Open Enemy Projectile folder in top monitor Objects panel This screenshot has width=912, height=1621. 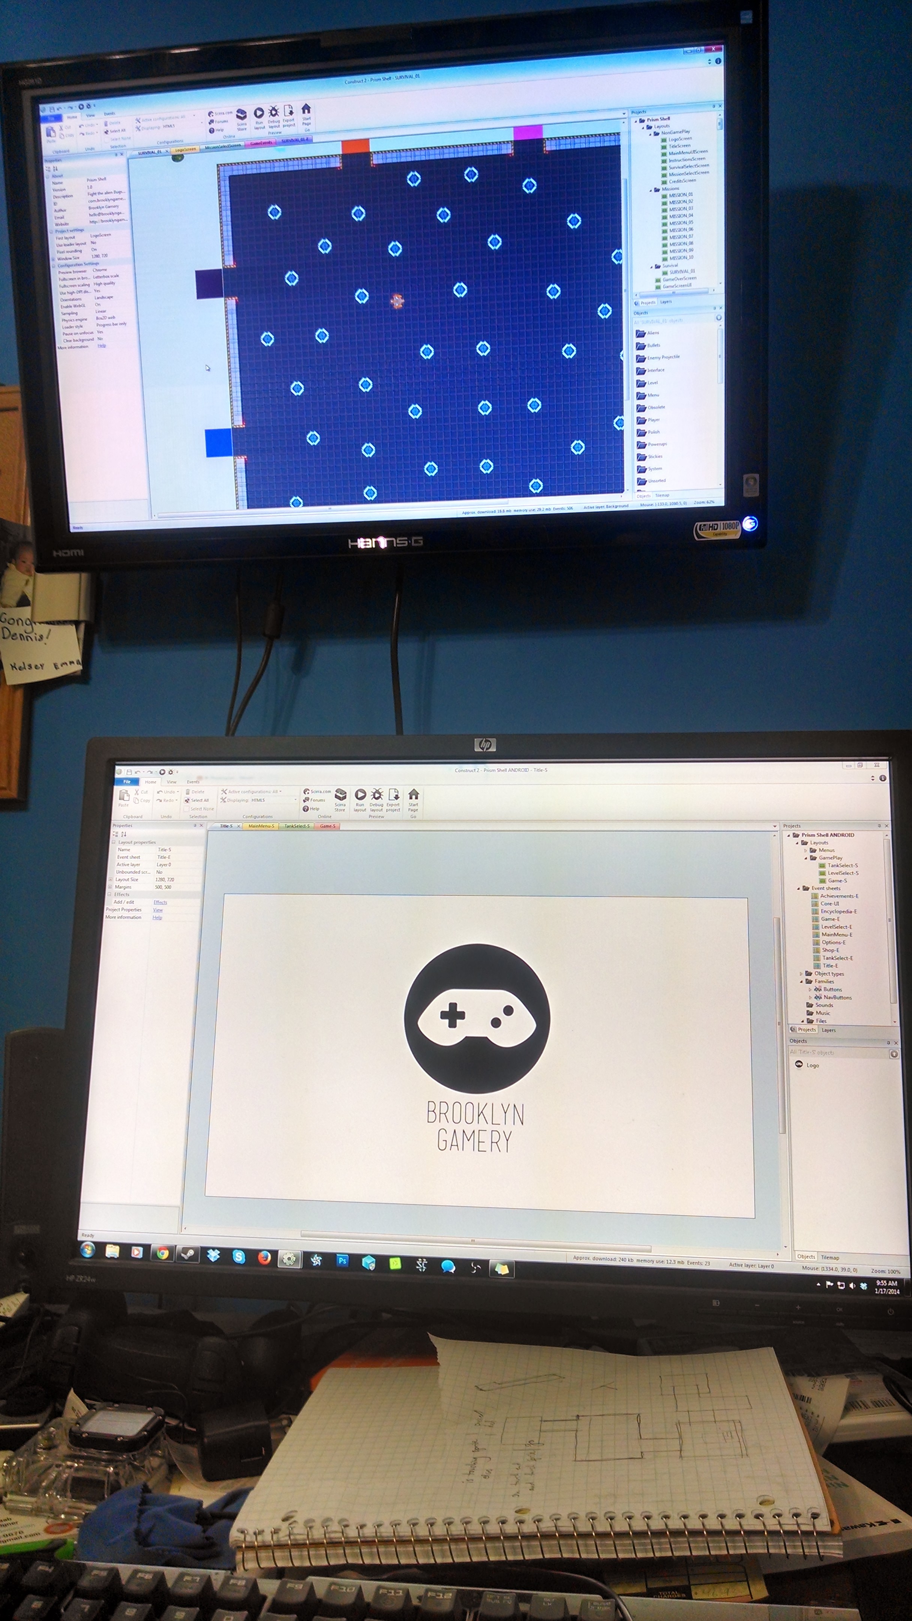658,358
